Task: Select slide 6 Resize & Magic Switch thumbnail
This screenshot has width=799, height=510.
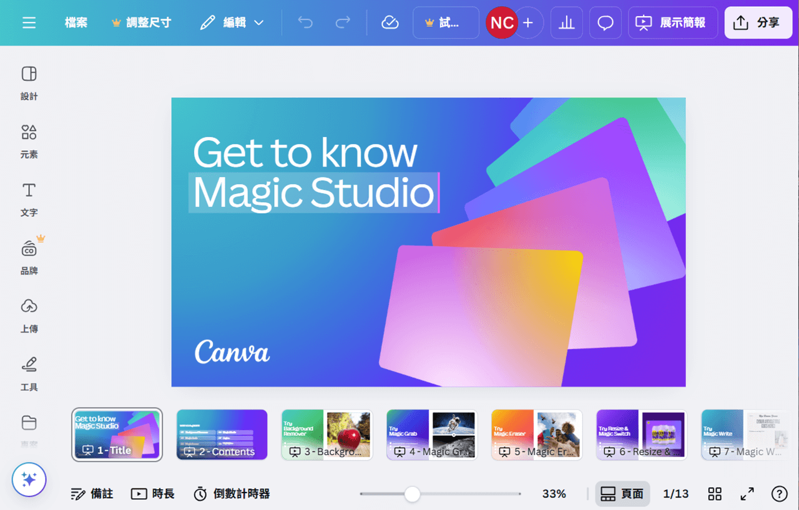Action: 642,435
